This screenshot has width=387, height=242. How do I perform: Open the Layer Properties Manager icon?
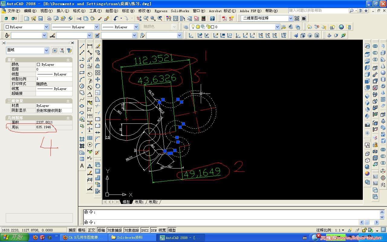pos(186,27)
